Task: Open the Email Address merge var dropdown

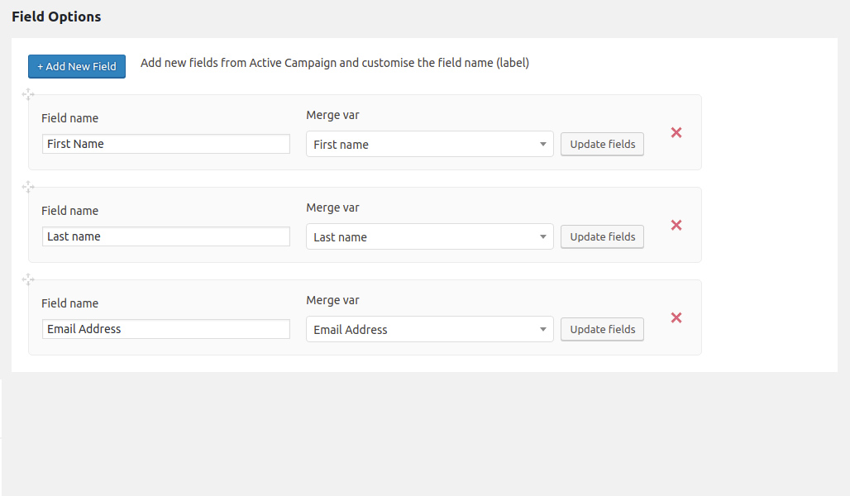Action: pos(429,330)
